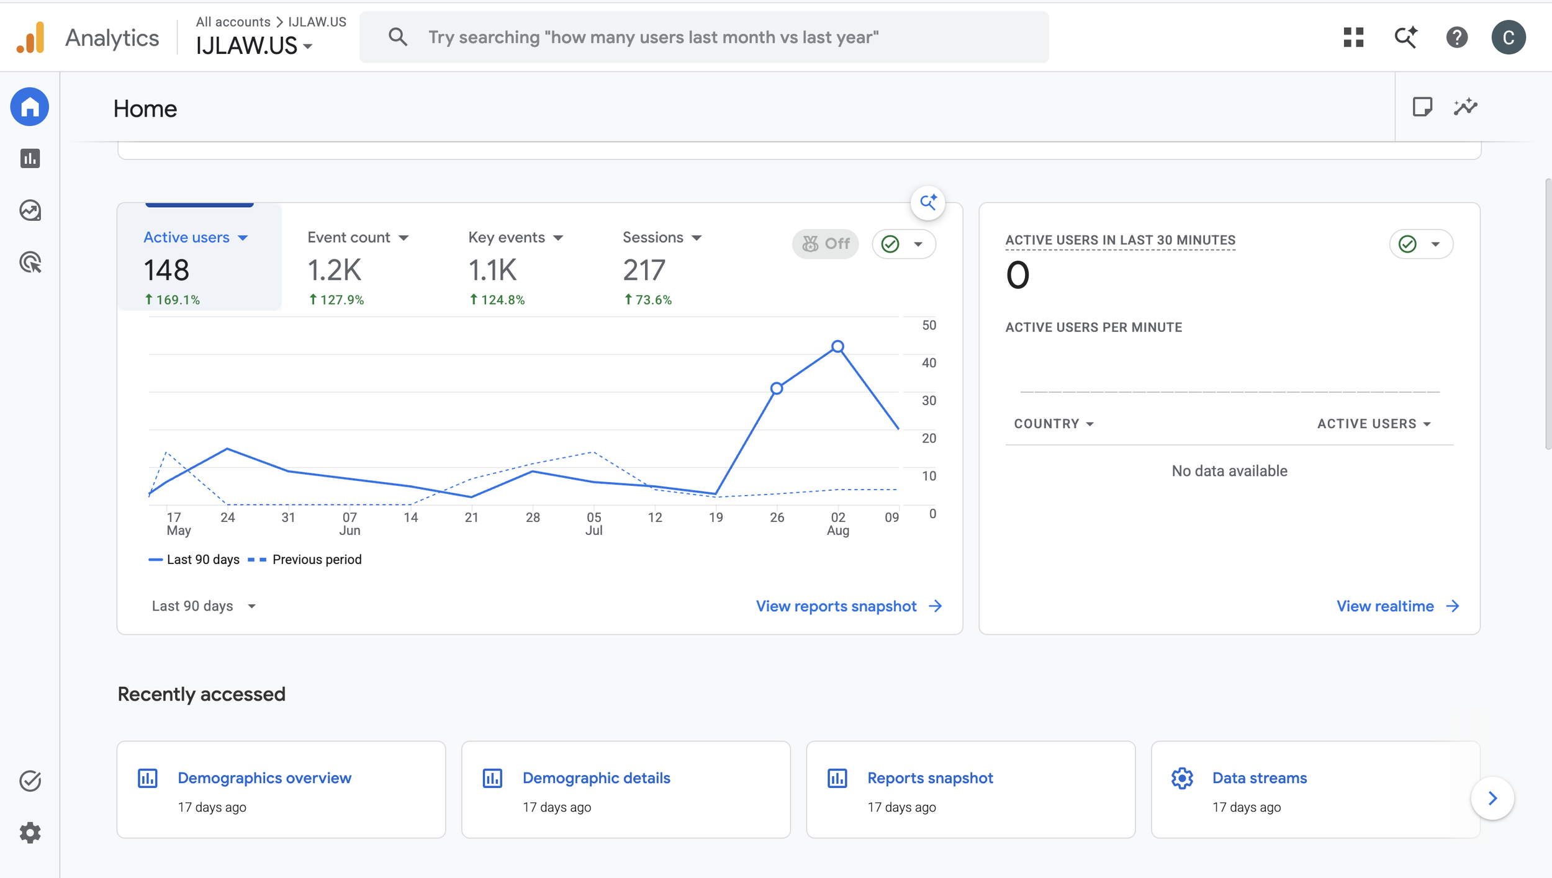Select the Event count 1.2K metric tab
Screen dimensions: 1552x878
tap(358, 267)
